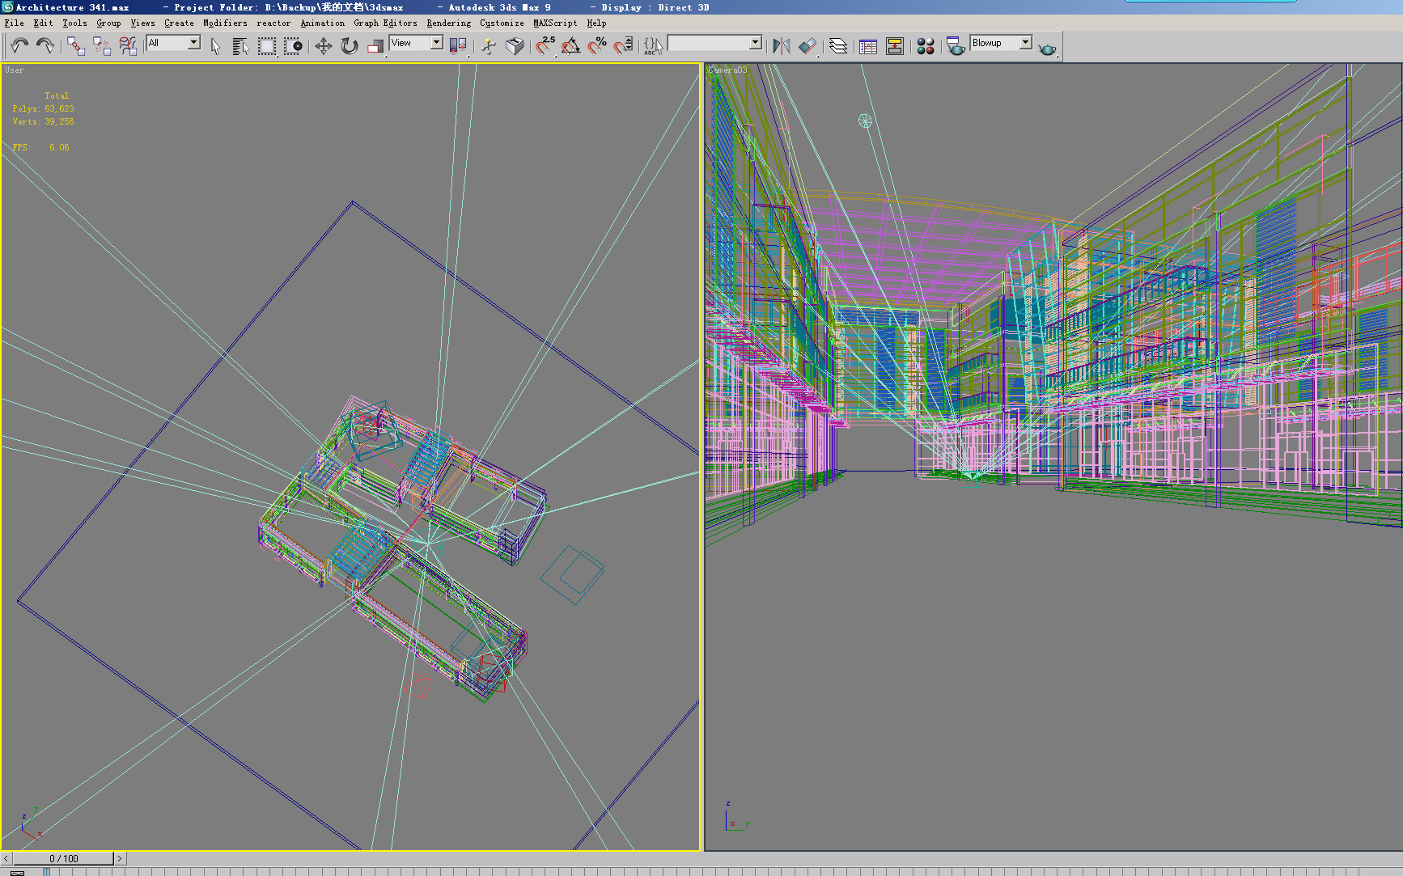The image size is (1403, 876).
Task: Click the User viewport label
Action: (14, 70)
